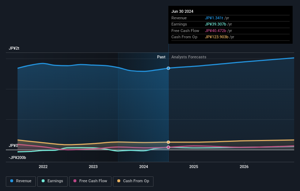Toggle the Earnings legend button

coord(52,181)
